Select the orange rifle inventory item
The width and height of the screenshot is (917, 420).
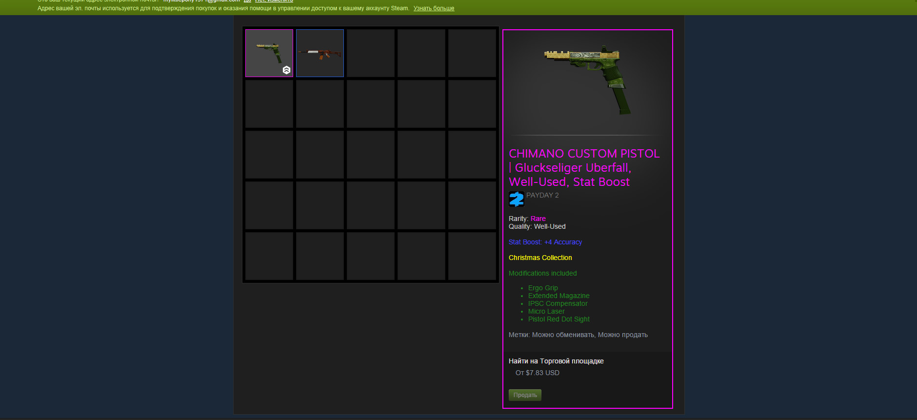tap(320, 53)
